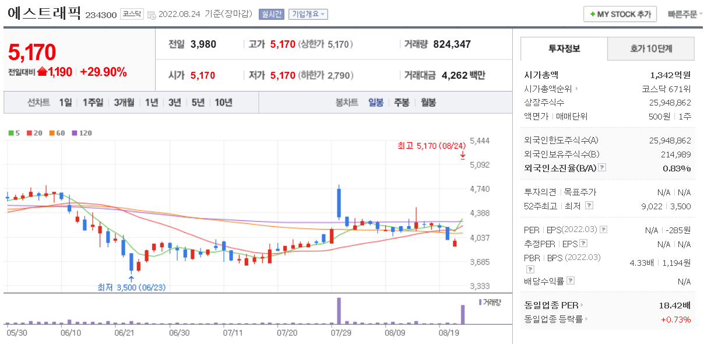Click the 시가총액 1,342억원 value
This screenshot has height=344, width=711.
tap(670, 75)
